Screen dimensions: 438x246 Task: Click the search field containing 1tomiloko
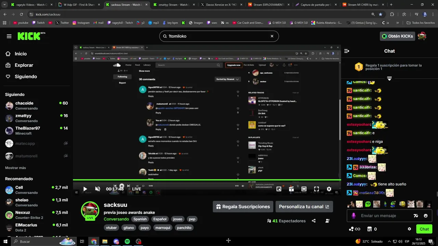click(219, 36)
